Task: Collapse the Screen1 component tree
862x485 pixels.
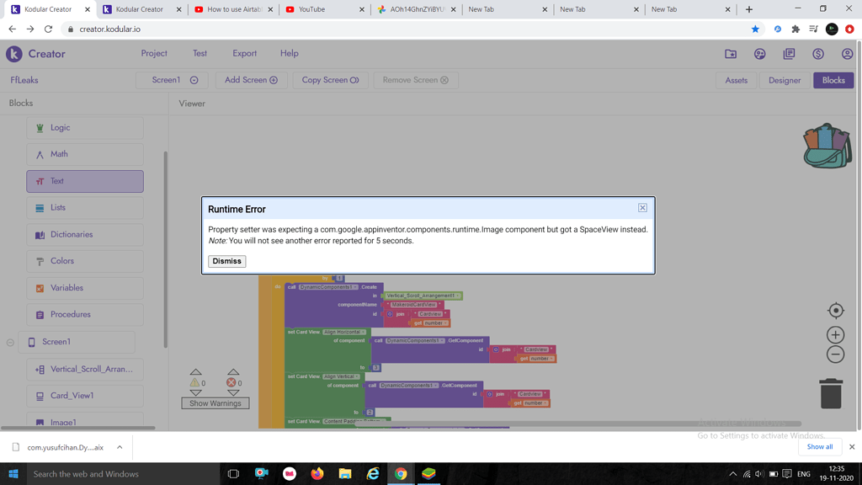Action: click(10, 343)
